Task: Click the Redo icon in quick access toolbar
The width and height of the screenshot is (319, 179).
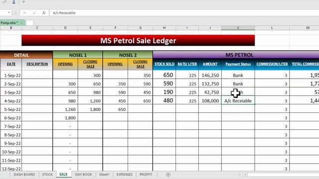Action: [x=4, y=2]
